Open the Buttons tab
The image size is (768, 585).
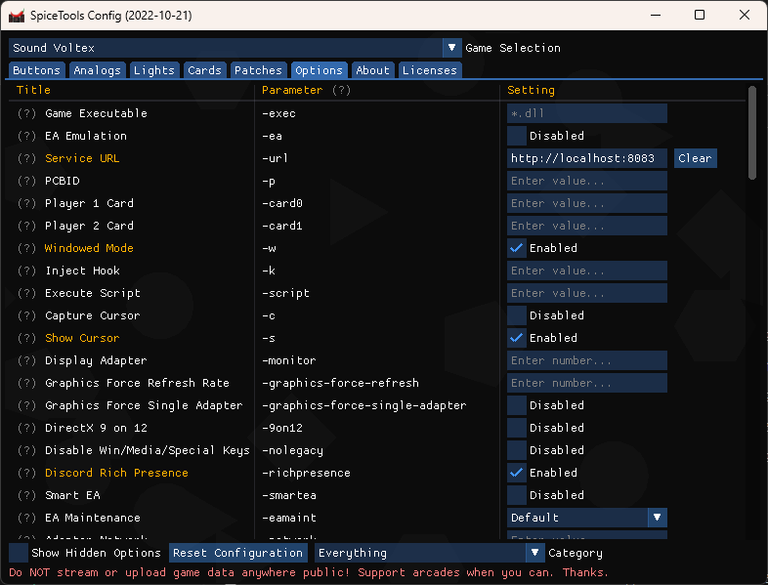click(37, 70)
